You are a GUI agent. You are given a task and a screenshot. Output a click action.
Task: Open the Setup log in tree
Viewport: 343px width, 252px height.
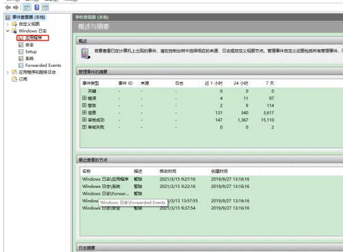31,52
